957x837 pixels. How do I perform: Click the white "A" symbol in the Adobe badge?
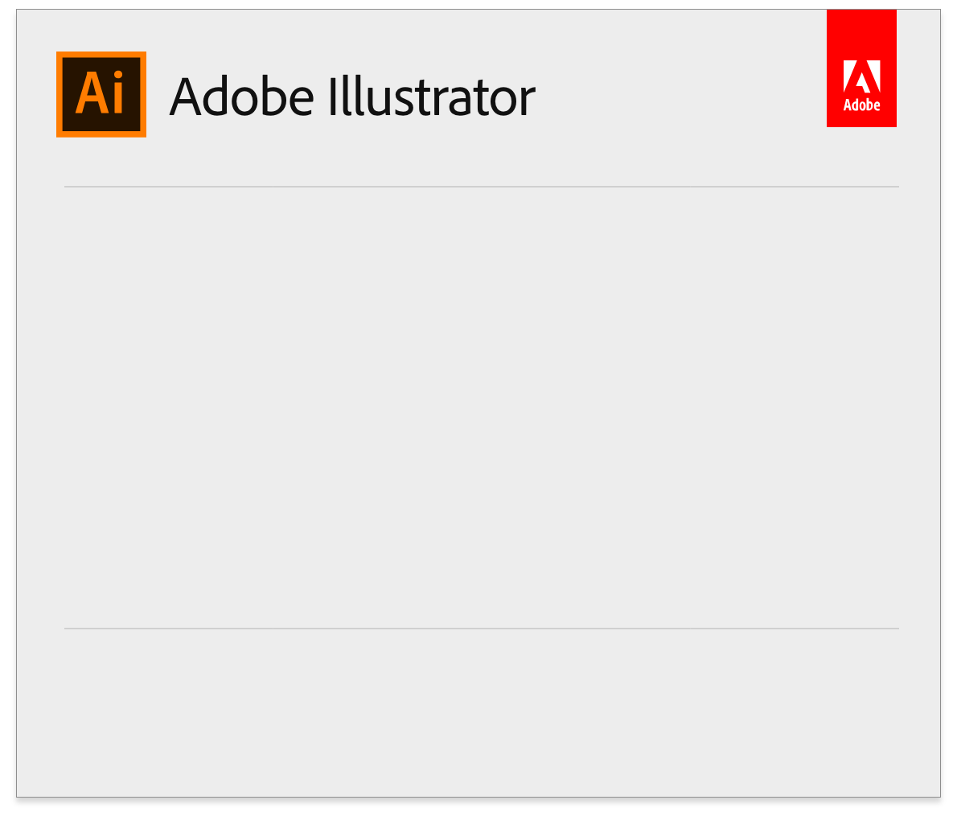(x=861, y=76)
